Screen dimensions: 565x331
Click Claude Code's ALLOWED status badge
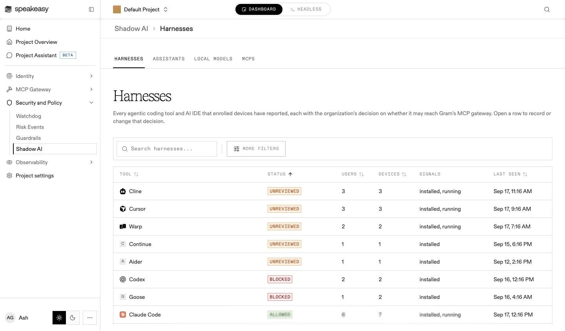click(x=280, y=315)
